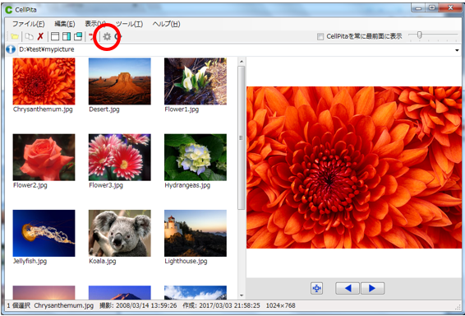
Task: Show next image with right arrow button
Action: (372, 288)
